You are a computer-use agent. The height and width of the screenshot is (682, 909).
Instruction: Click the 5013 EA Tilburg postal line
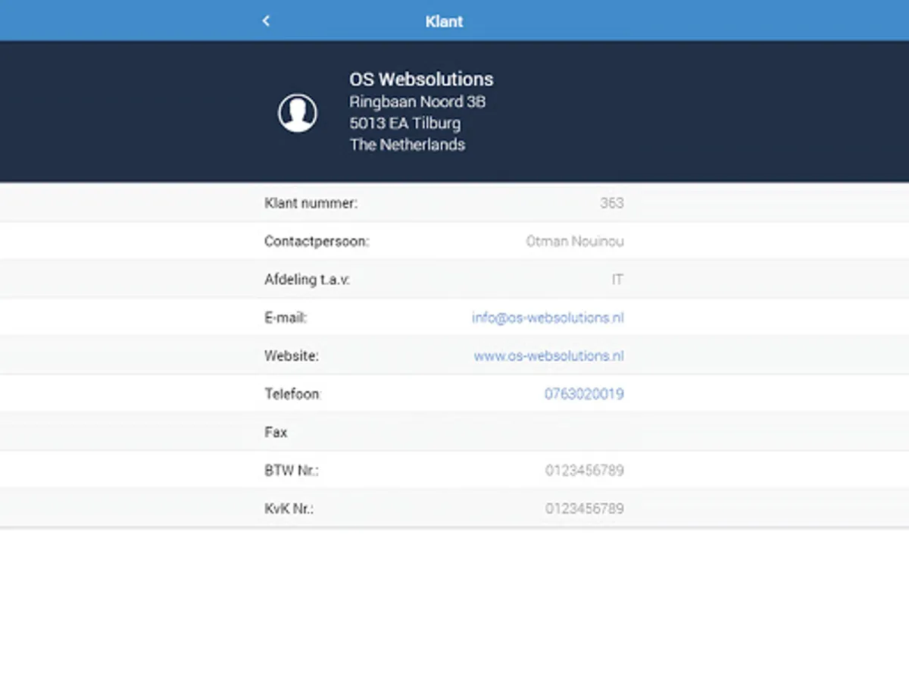(405, 123)
